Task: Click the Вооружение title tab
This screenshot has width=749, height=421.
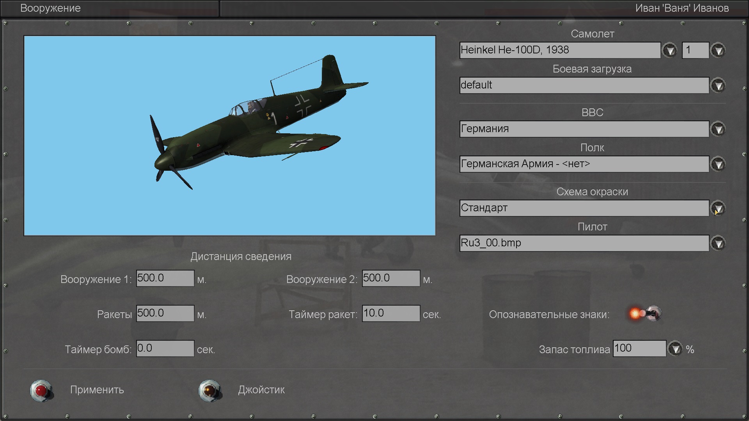Action: (x=50, y=8)
